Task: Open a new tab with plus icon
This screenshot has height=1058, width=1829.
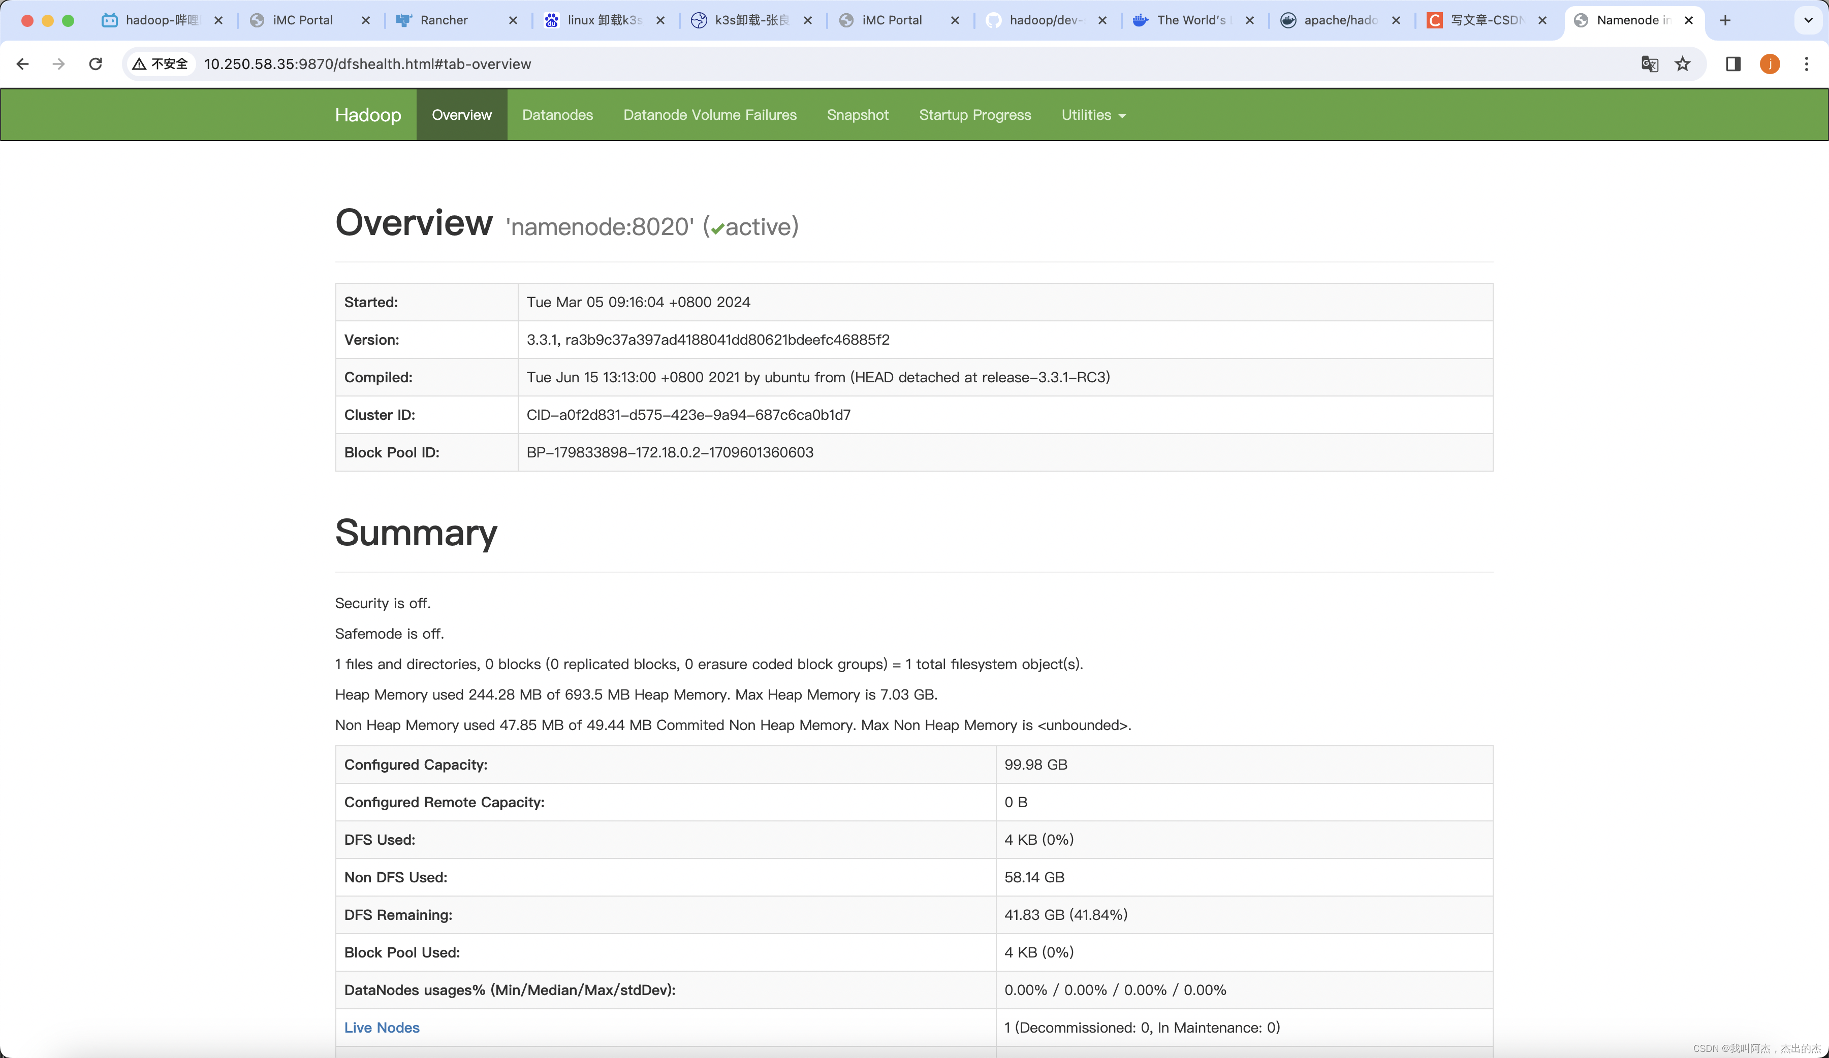Action: [x=1725, y=20]
